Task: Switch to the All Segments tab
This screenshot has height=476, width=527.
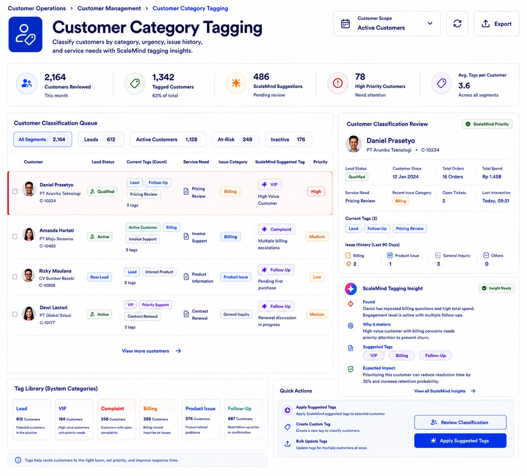Action: tap(43, 139)
